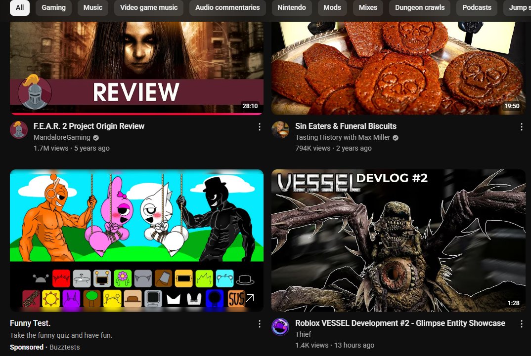
Task: Open the options menu for Roblox VESSEL video
Action: [x=521, y=324]
